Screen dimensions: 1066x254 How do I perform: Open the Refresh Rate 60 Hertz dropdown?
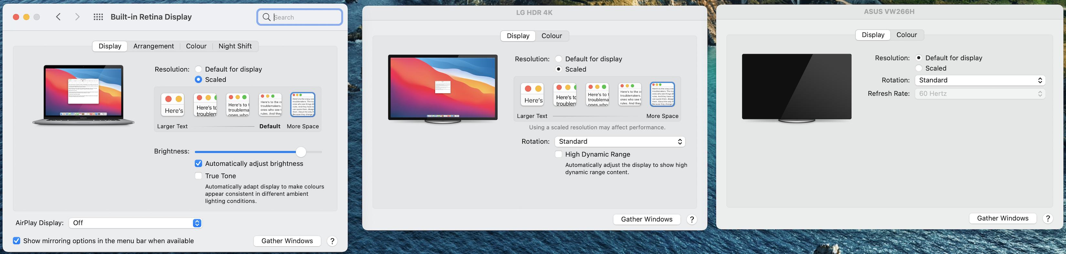click(x=980, y=94)
